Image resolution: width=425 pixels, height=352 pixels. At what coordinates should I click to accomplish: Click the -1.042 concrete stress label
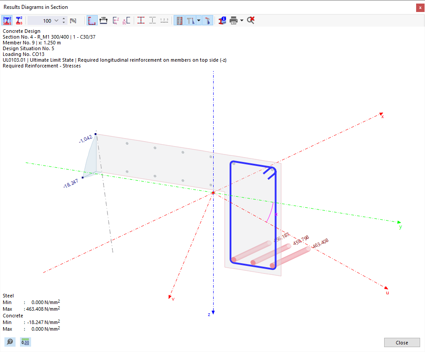(86, 139)
